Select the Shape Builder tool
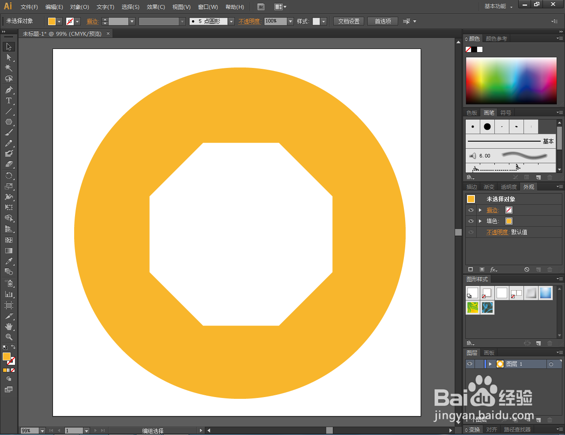Image resolution: width=565 pixels, height=435 pixels. [9, 218]
